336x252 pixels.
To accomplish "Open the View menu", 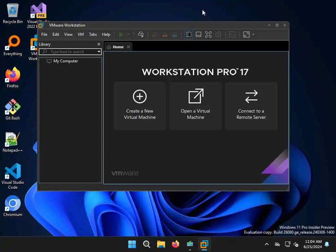I will (68, 34).
